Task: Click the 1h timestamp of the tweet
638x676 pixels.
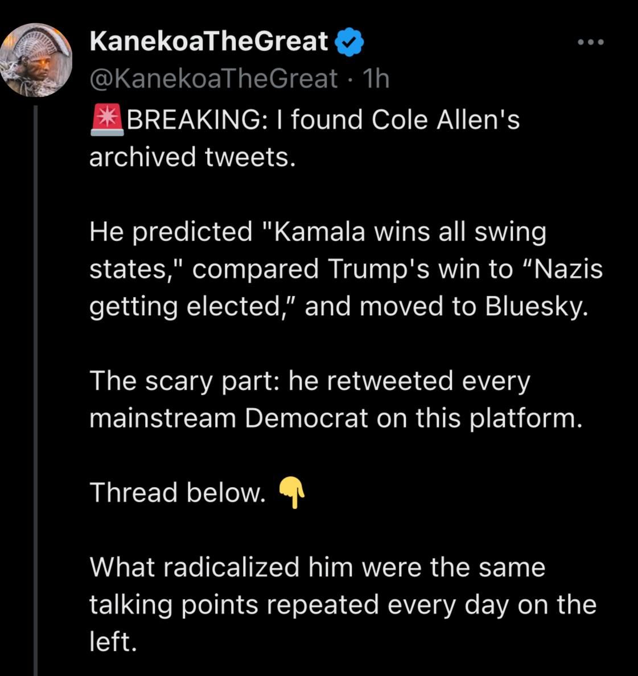Action: [376, 79]
